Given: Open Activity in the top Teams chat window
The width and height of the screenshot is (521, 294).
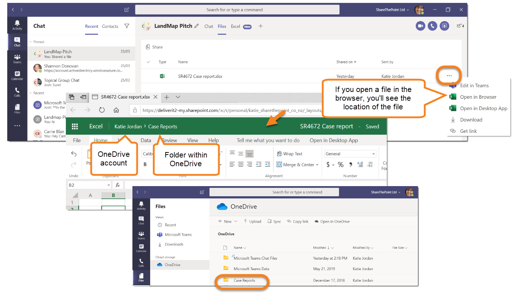Looking at the screenshot, I should (17, 25).
